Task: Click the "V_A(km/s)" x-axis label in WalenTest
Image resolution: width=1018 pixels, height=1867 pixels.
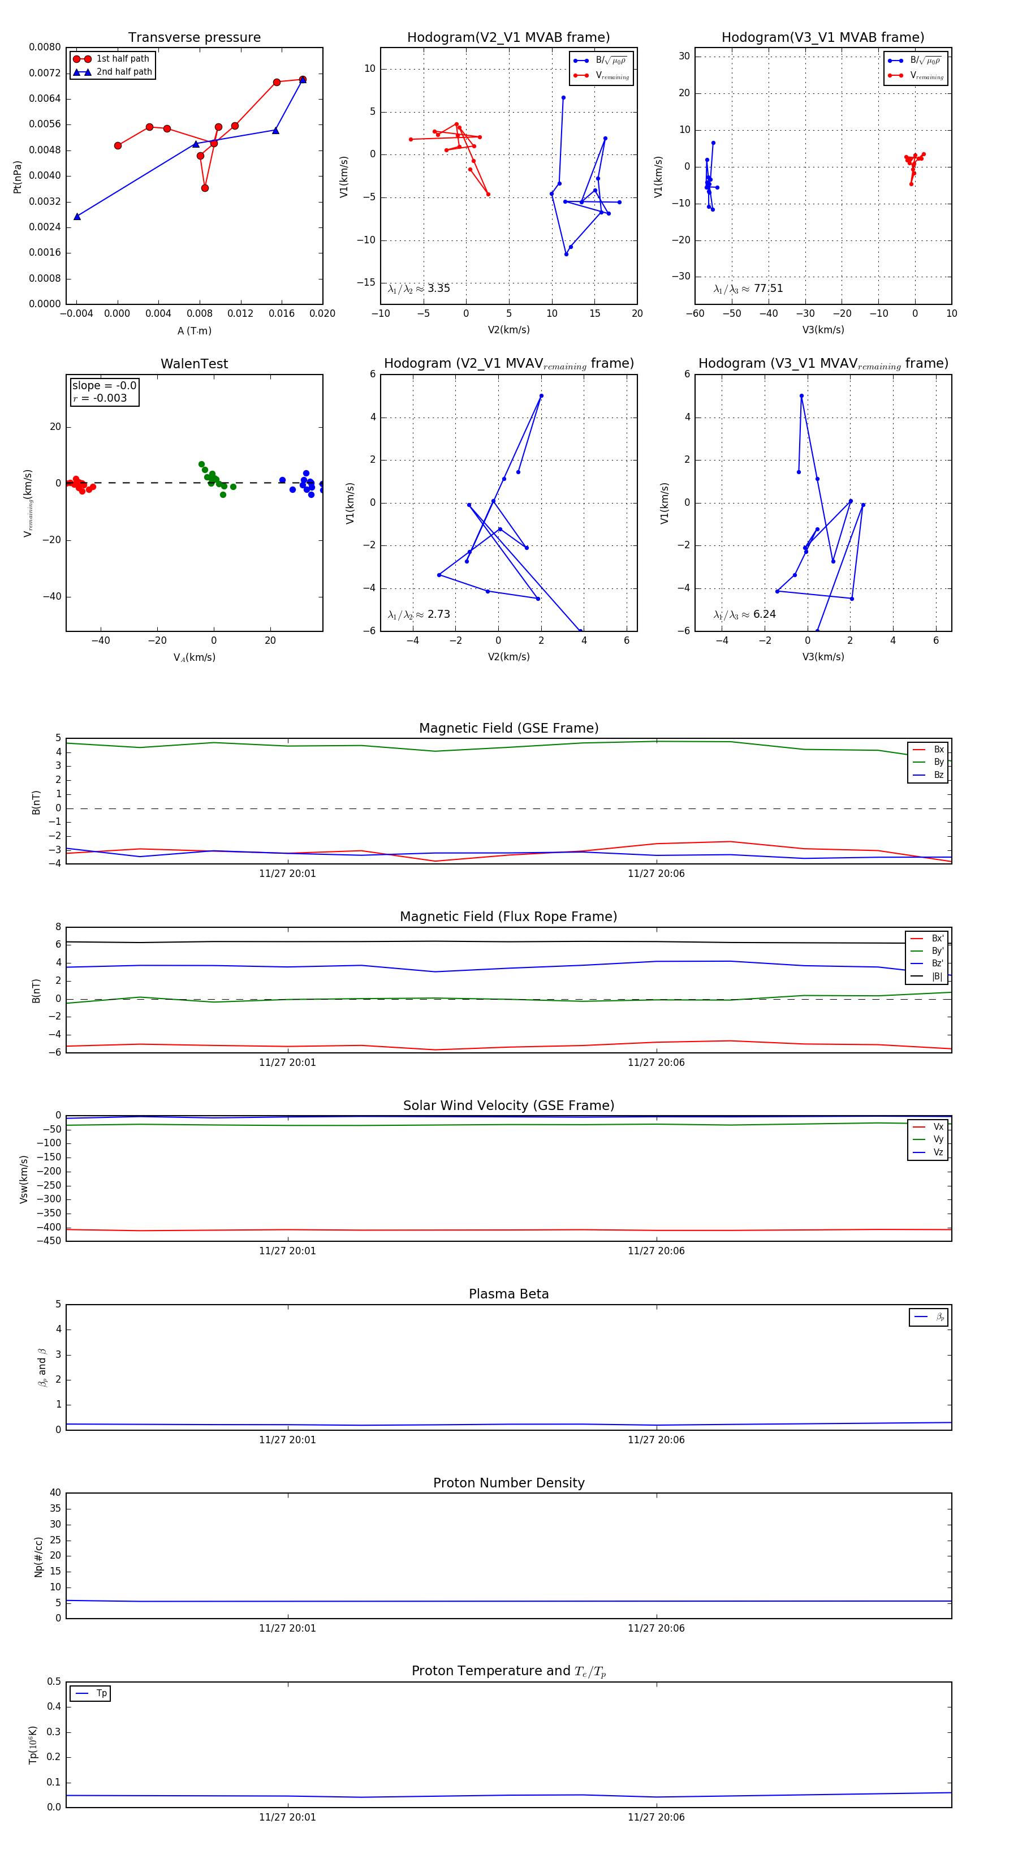Action: coord(194,657)
